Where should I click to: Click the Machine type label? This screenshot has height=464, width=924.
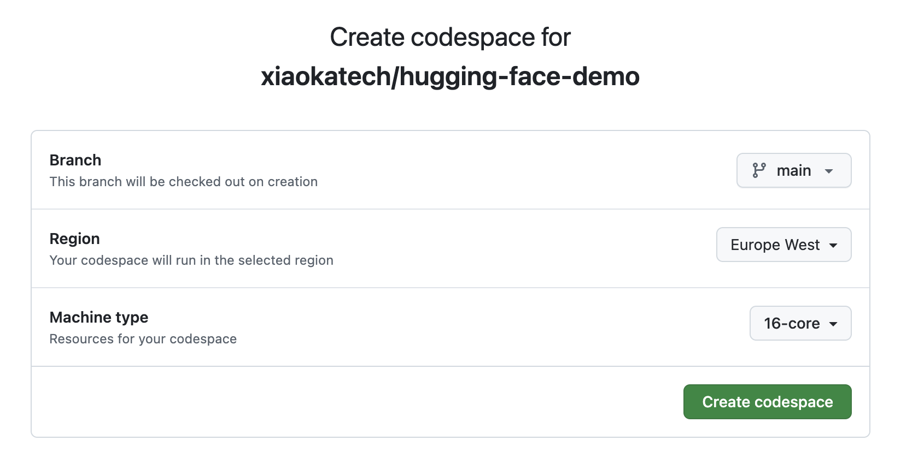pyautogui.click(x=99, y=317)
